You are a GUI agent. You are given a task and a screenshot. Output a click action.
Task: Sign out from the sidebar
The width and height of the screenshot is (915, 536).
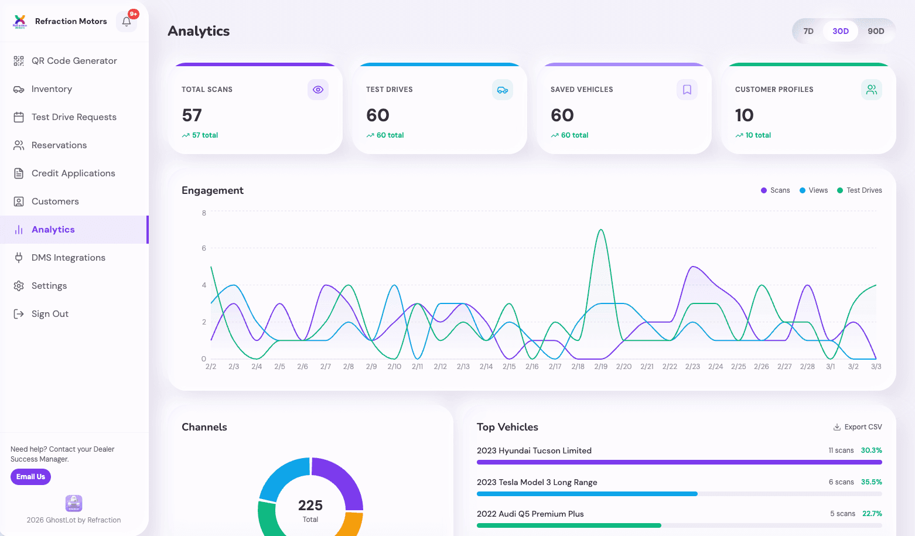click(x=50, y=314)
